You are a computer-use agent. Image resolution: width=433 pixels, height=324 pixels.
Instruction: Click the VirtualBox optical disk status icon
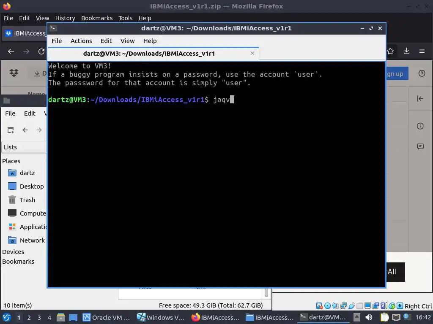(327, 305)
